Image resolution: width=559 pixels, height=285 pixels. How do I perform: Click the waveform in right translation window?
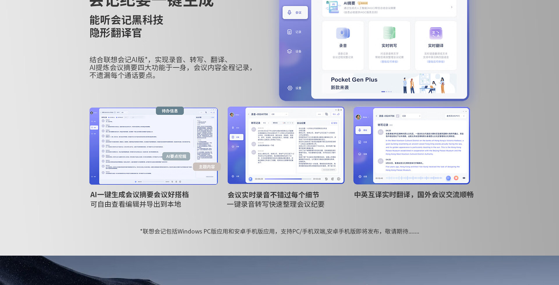pyautogui.click(x=414, y=178)
